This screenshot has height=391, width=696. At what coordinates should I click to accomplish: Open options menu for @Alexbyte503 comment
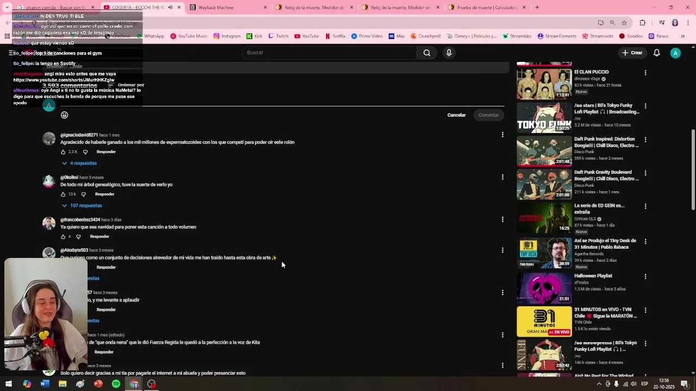(x=502, y=250)
